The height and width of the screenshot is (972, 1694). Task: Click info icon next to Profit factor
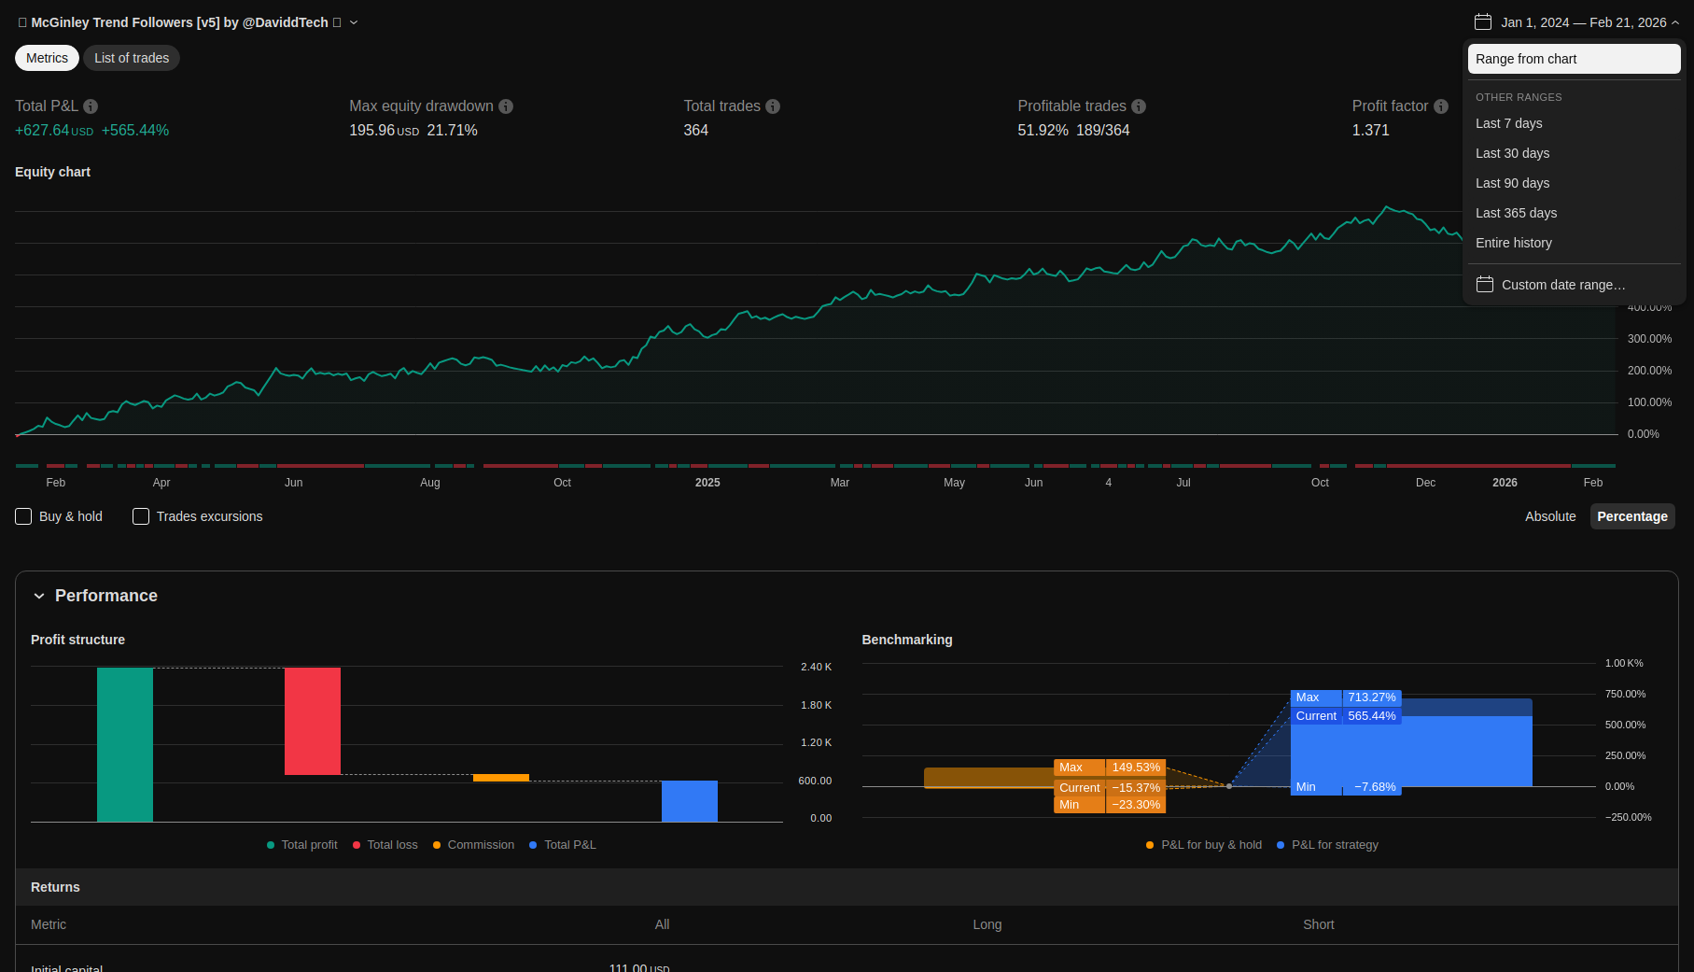(1441, 106)
